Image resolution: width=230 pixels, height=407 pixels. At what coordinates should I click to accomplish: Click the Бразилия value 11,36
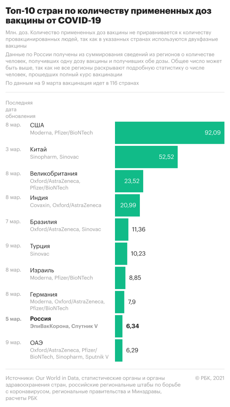pos(139,229)
